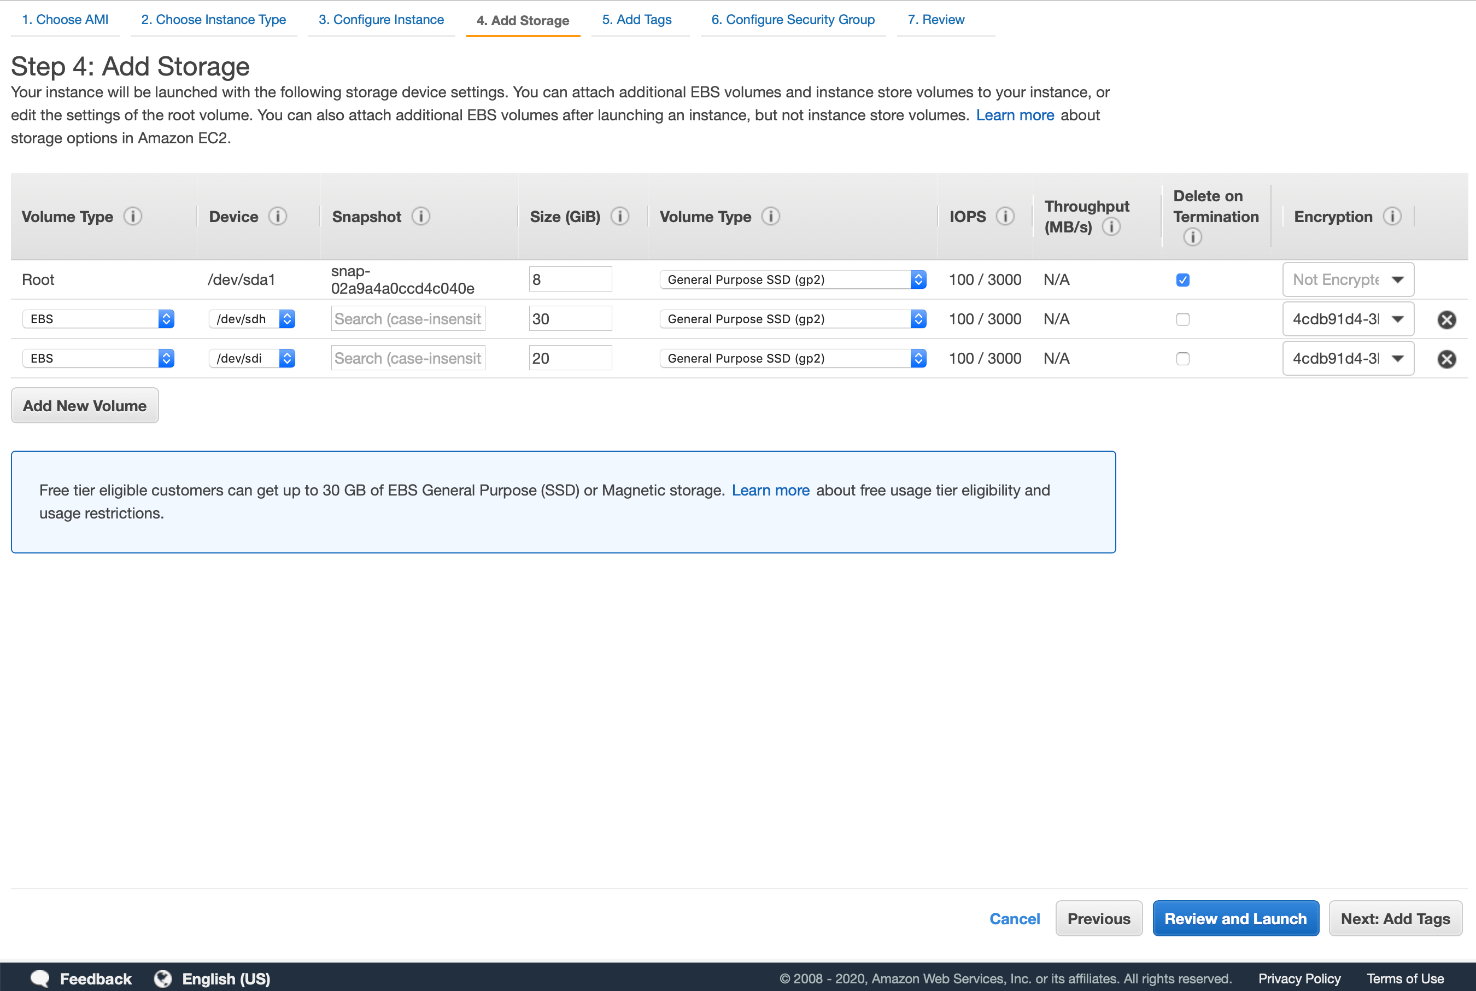Click the Encryption column info icon
1476x991 pixels.
1393,216
